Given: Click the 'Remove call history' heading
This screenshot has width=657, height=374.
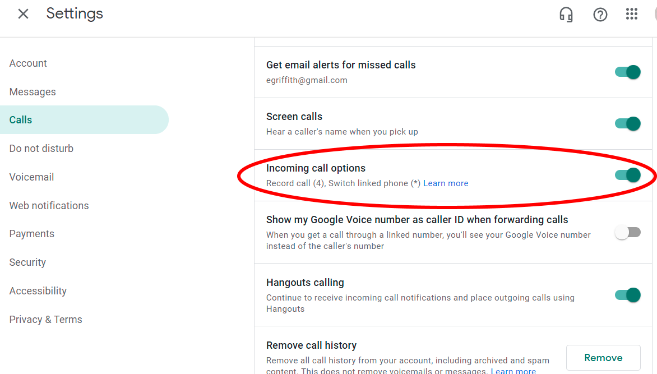Looking at the screenshot, I should click(311, 345).
